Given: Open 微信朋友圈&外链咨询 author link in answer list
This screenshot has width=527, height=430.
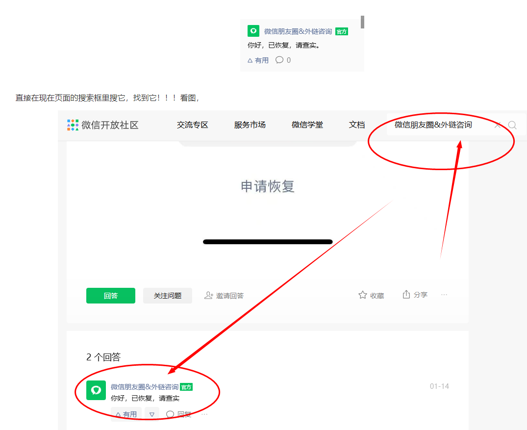Looking at the screenshot, I should pyautogui.click(x=145, y=387).
